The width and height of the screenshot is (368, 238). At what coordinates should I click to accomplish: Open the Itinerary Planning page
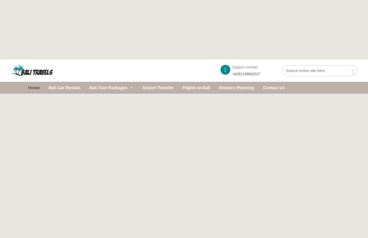click(236, 88)
